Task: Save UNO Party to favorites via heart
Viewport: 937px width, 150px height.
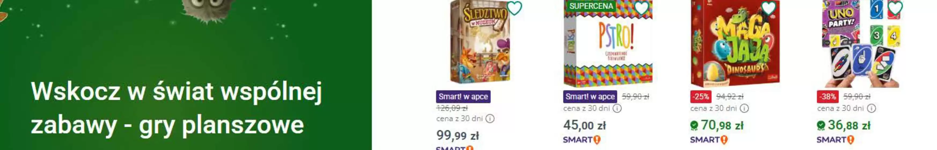Action: point(895,8)
